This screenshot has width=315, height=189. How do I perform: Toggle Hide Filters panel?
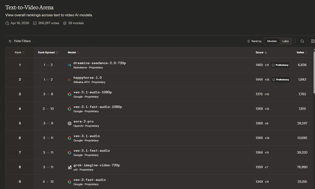pos(20,41)
